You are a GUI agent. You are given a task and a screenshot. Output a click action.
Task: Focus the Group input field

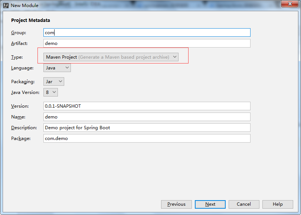(147, 32)
